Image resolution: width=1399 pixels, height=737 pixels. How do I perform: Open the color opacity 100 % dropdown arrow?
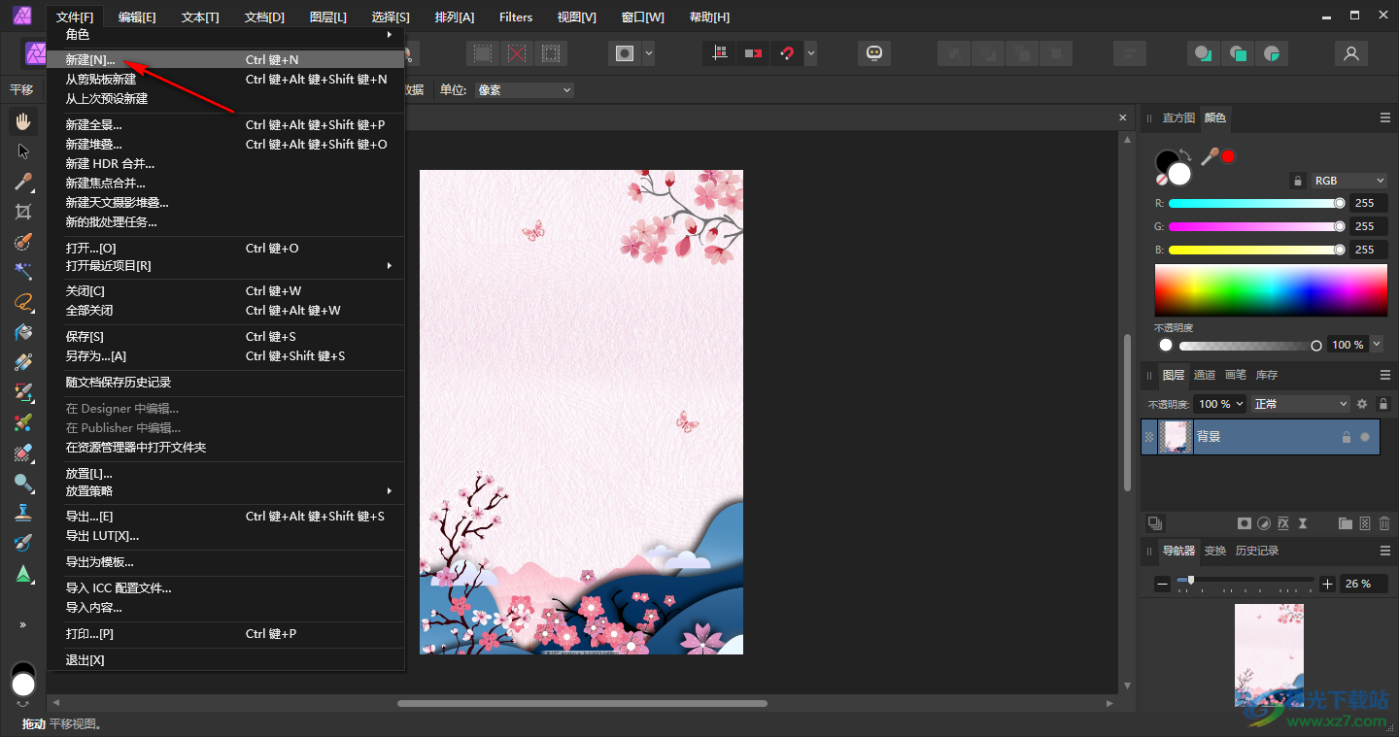point(1378,345)
